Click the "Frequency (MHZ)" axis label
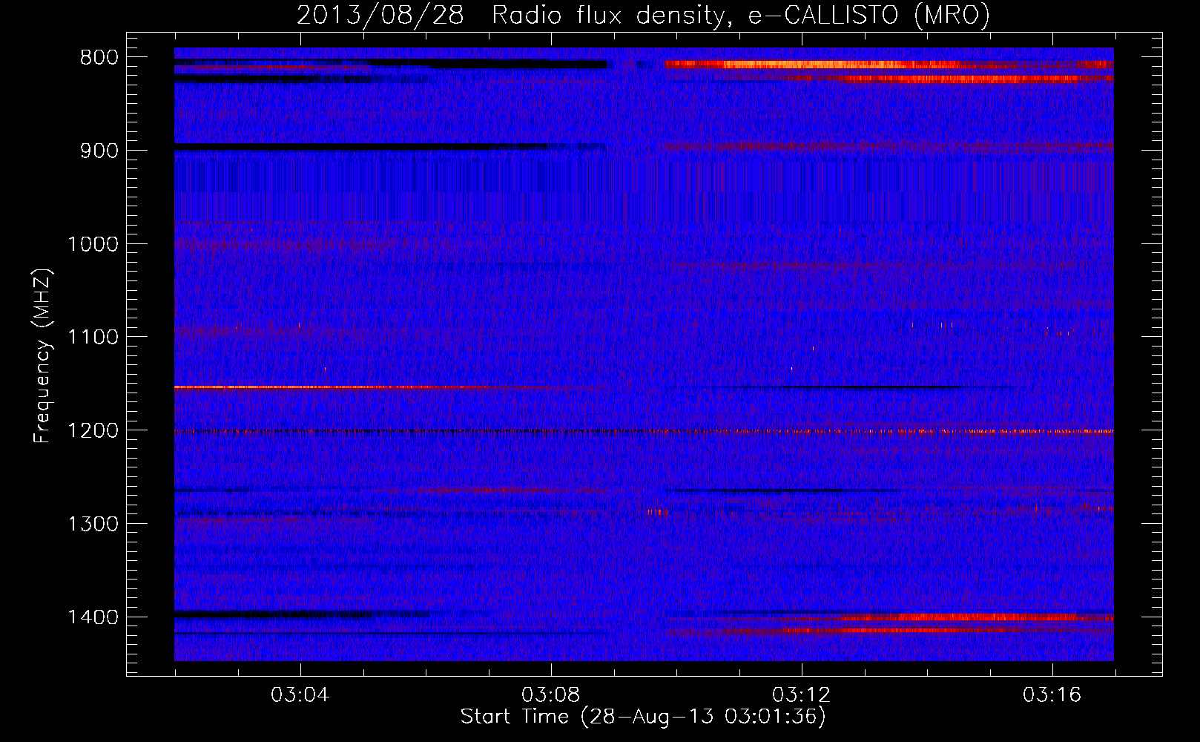The width and height of the screenshot is (1200, 742). tap(43, 356)
